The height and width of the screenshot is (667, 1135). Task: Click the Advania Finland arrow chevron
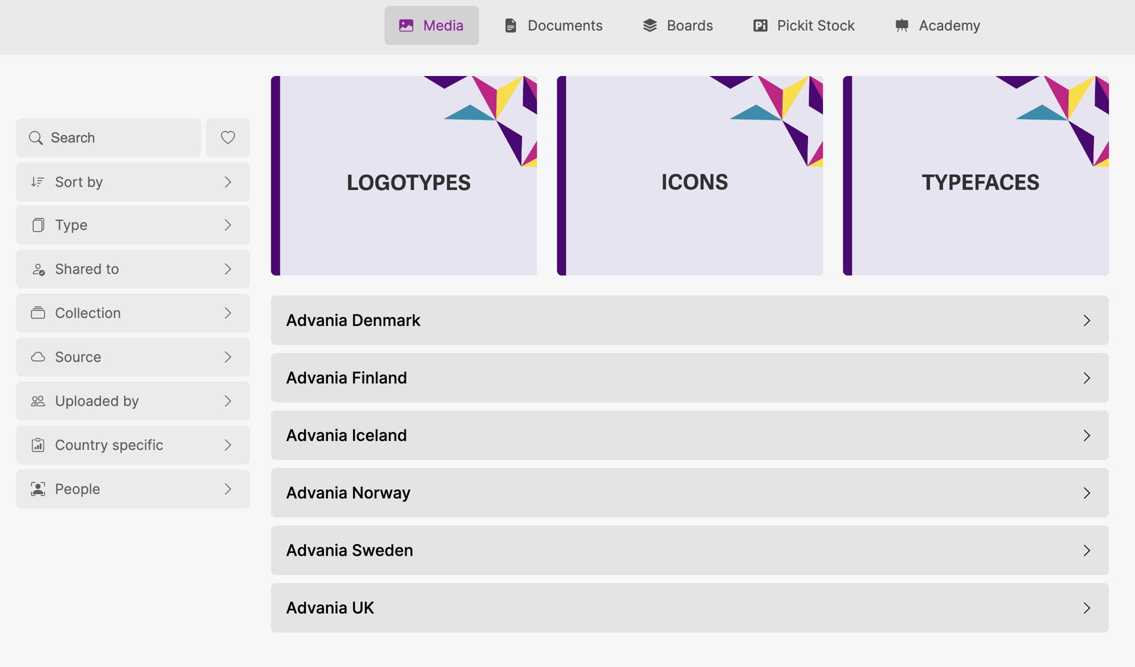(x=1087, y=378)
